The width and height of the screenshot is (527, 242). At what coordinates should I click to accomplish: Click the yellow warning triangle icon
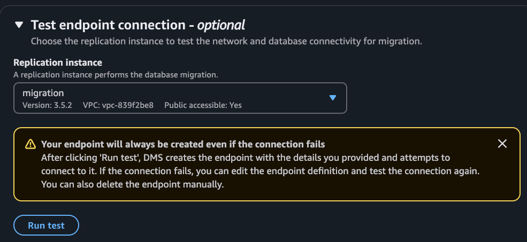point(30,144)
